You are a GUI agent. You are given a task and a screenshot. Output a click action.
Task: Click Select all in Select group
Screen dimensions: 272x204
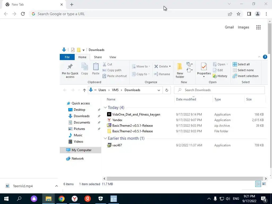point(241,64)
